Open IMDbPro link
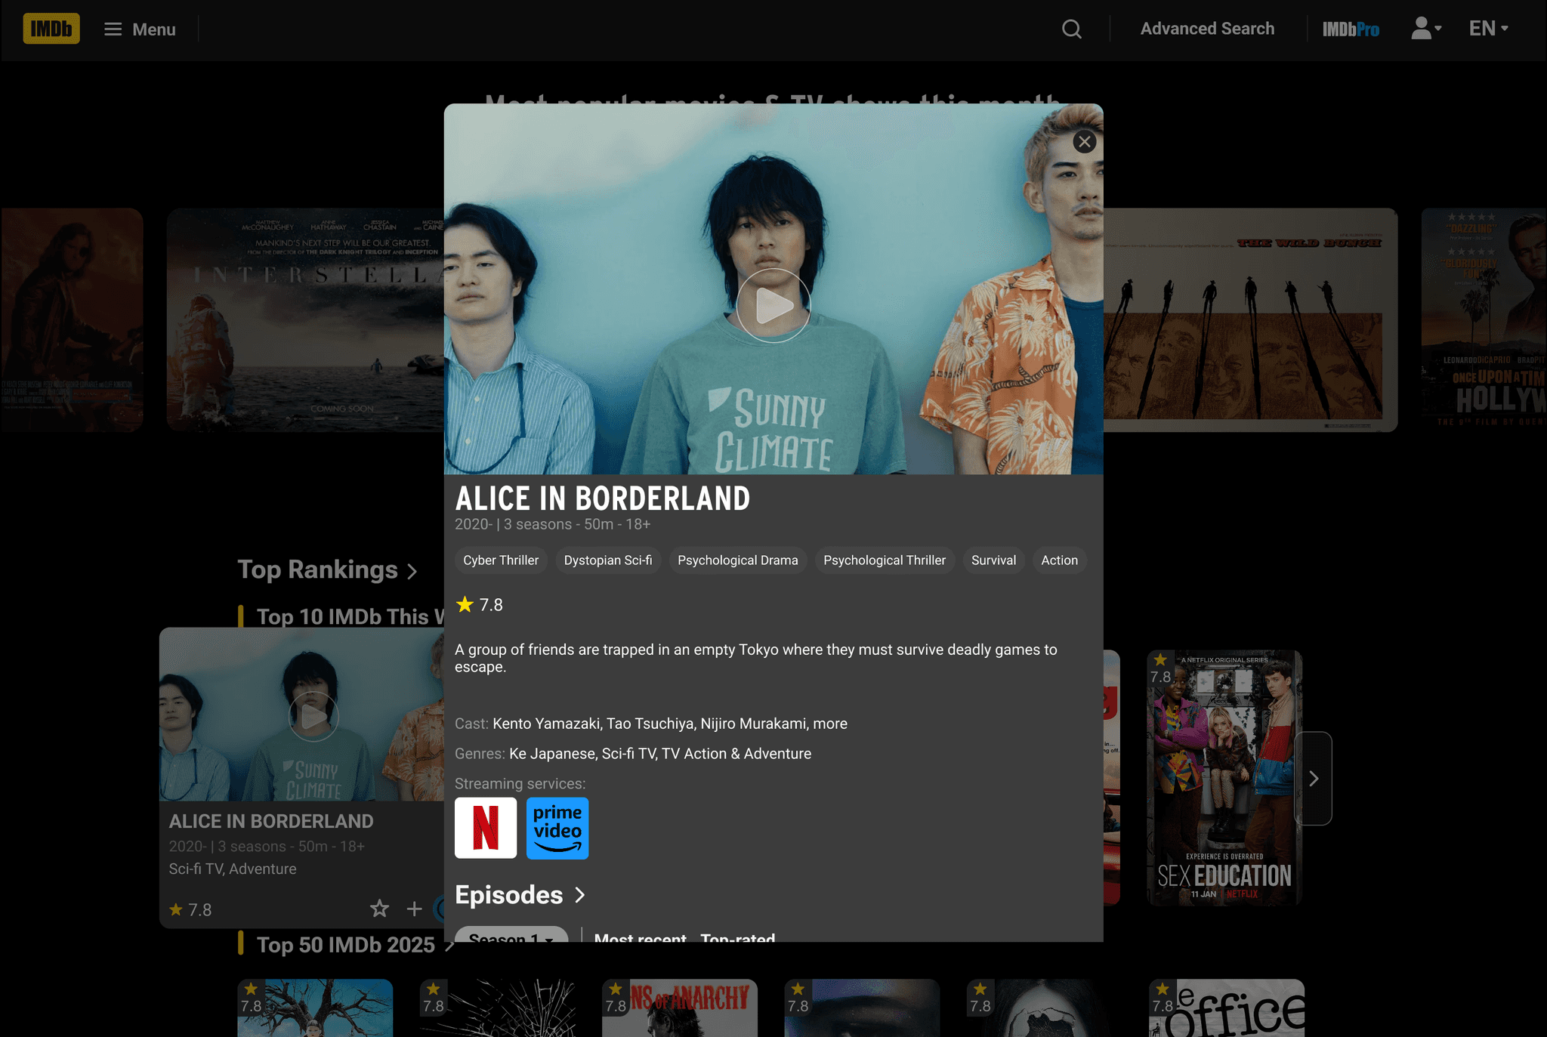This screenshot has height=1037, width=1547. 1350,29
